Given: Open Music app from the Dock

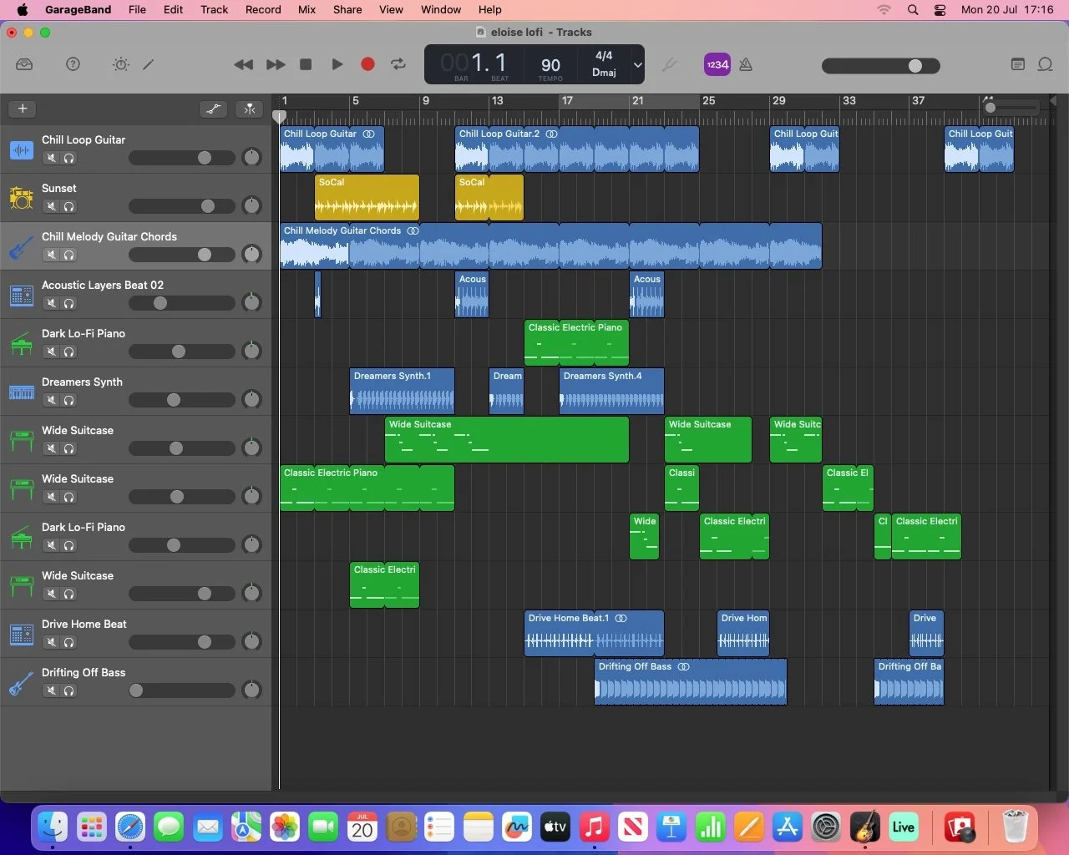Looking at the screenshot, I should 594,827.
